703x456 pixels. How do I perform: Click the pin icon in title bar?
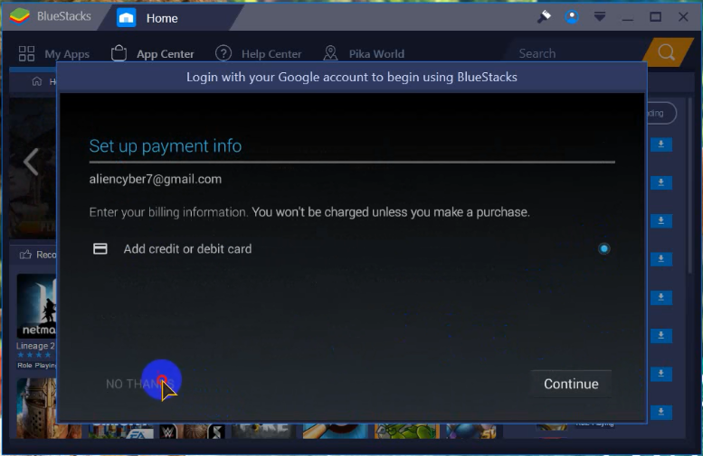coord(544,17)
